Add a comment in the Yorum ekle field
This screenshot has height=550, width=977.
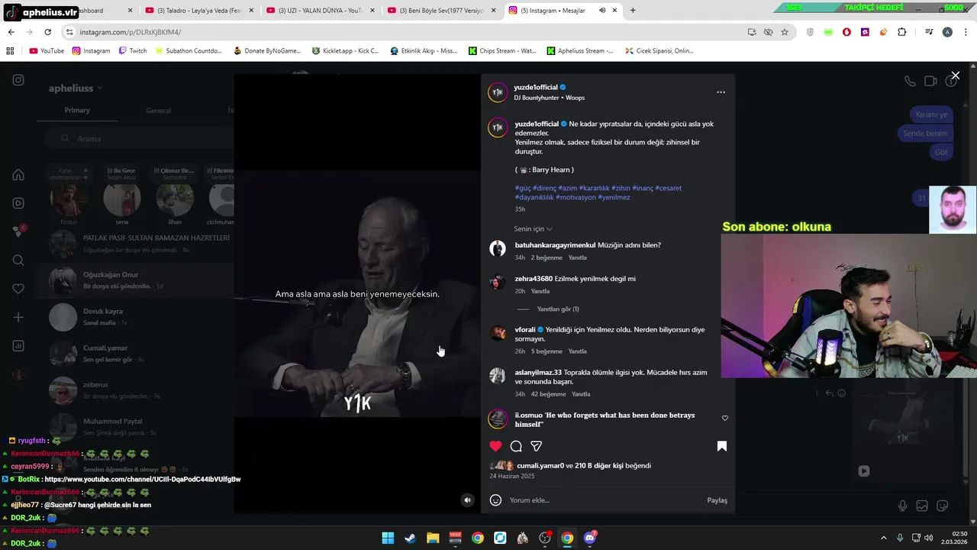(x=603, y=500)
